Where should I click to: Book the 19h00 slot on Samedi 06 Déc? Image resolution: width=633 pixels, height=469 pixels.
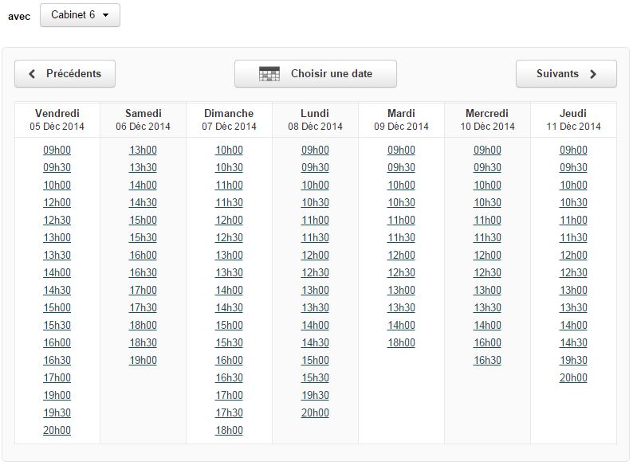tap(143, 360)
